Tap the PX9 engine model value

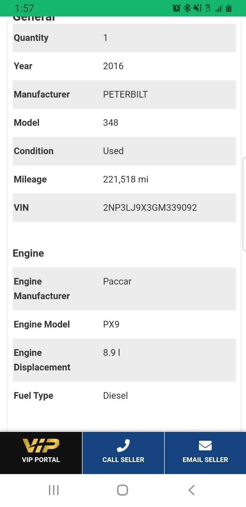[111, 324]
